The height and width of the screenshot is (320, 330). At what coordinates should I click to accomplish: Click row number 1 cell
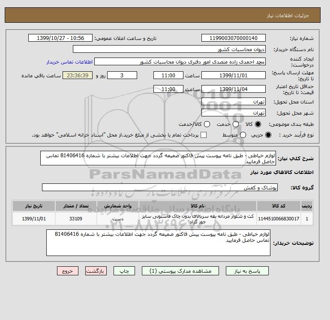pyautogui.click(x=307, y=219)
